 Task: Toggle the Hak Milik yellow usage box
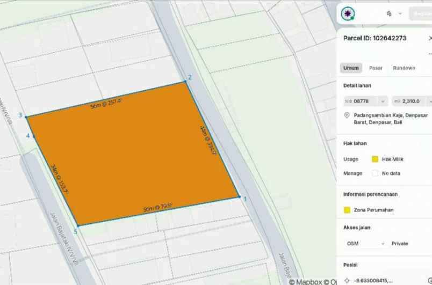[375, 159]
